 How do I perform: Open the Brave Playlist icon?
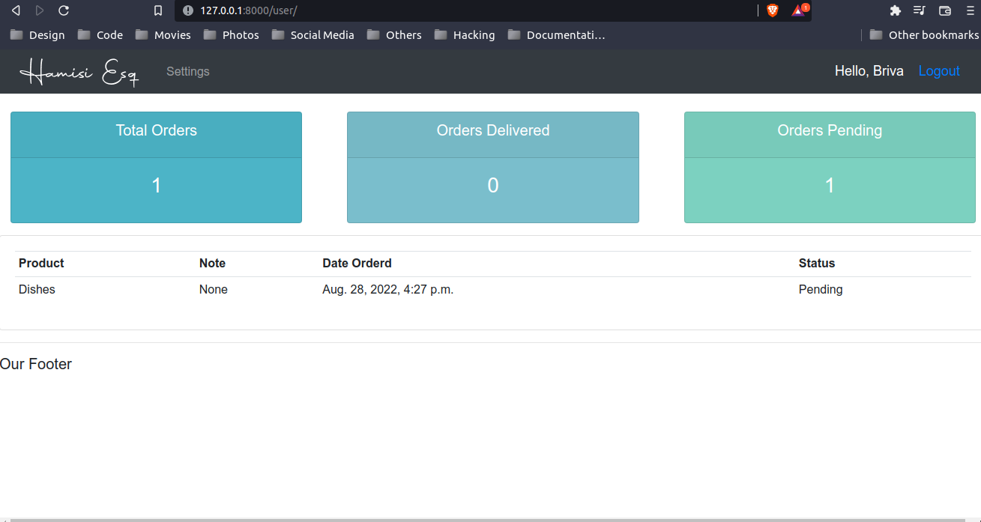pos(919,10)
